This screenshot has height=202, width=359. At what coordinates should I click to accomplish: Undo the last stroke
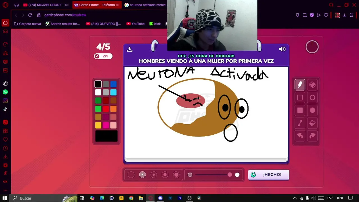(x=300, y=136)
